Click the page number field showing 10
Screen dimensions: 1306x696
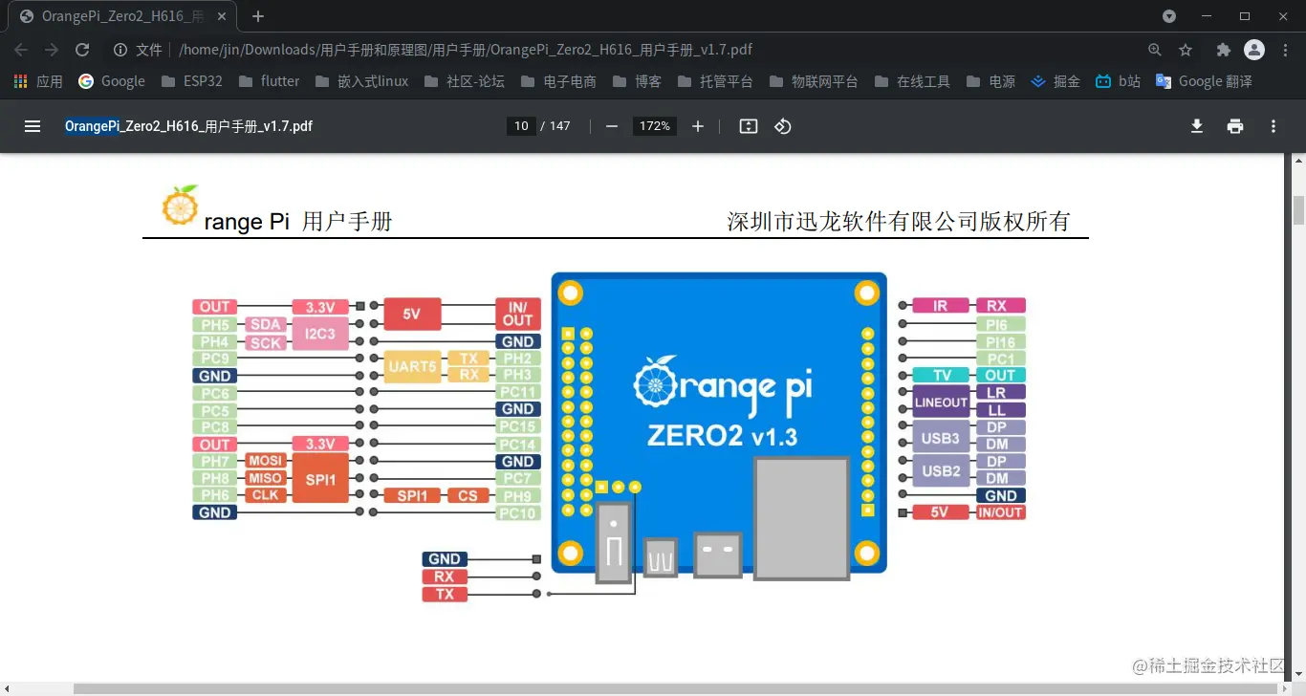[x=521, y=126]
